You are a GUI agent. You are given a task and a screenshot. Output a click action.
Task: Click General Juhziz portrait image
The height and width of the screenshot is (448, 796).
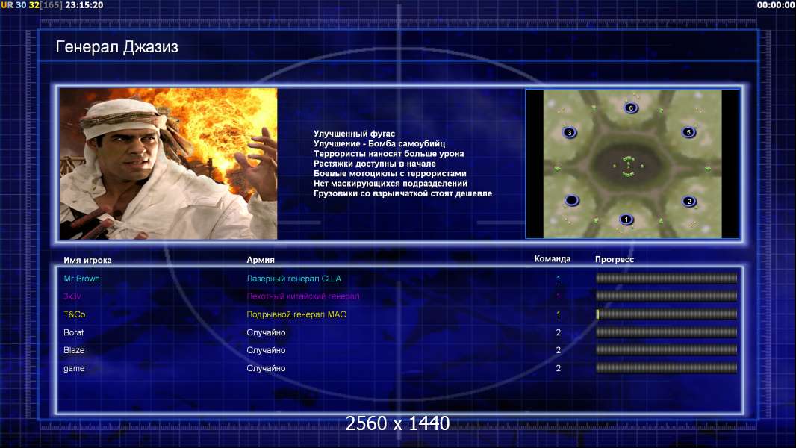[168, 164]
